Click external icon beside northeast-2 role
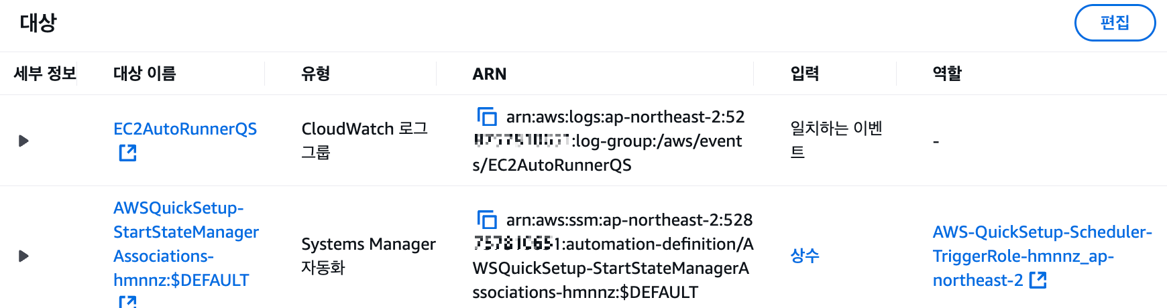Screen dimensions: 1167x308 coord(1038,280)
